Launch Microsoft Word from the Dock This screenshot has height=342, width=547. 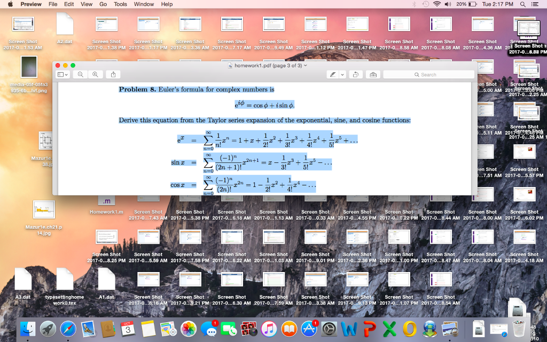pyautogui.click(x=349, y=330)
